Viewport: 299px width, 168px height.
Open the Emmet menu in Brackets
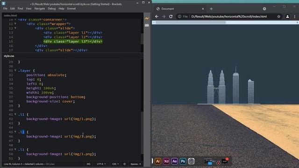(x=71, y=8)
